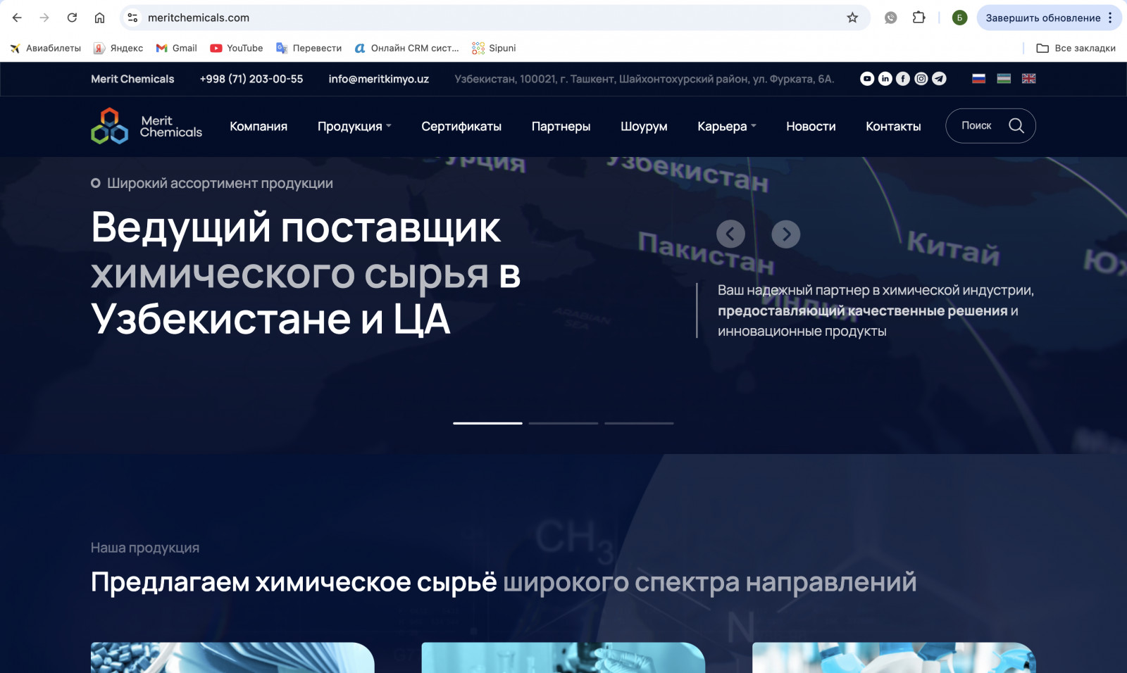The image size is (1127, 673).
Task: Open the Онлайн CRM сист... bookmark
Action: pos(406,48)
